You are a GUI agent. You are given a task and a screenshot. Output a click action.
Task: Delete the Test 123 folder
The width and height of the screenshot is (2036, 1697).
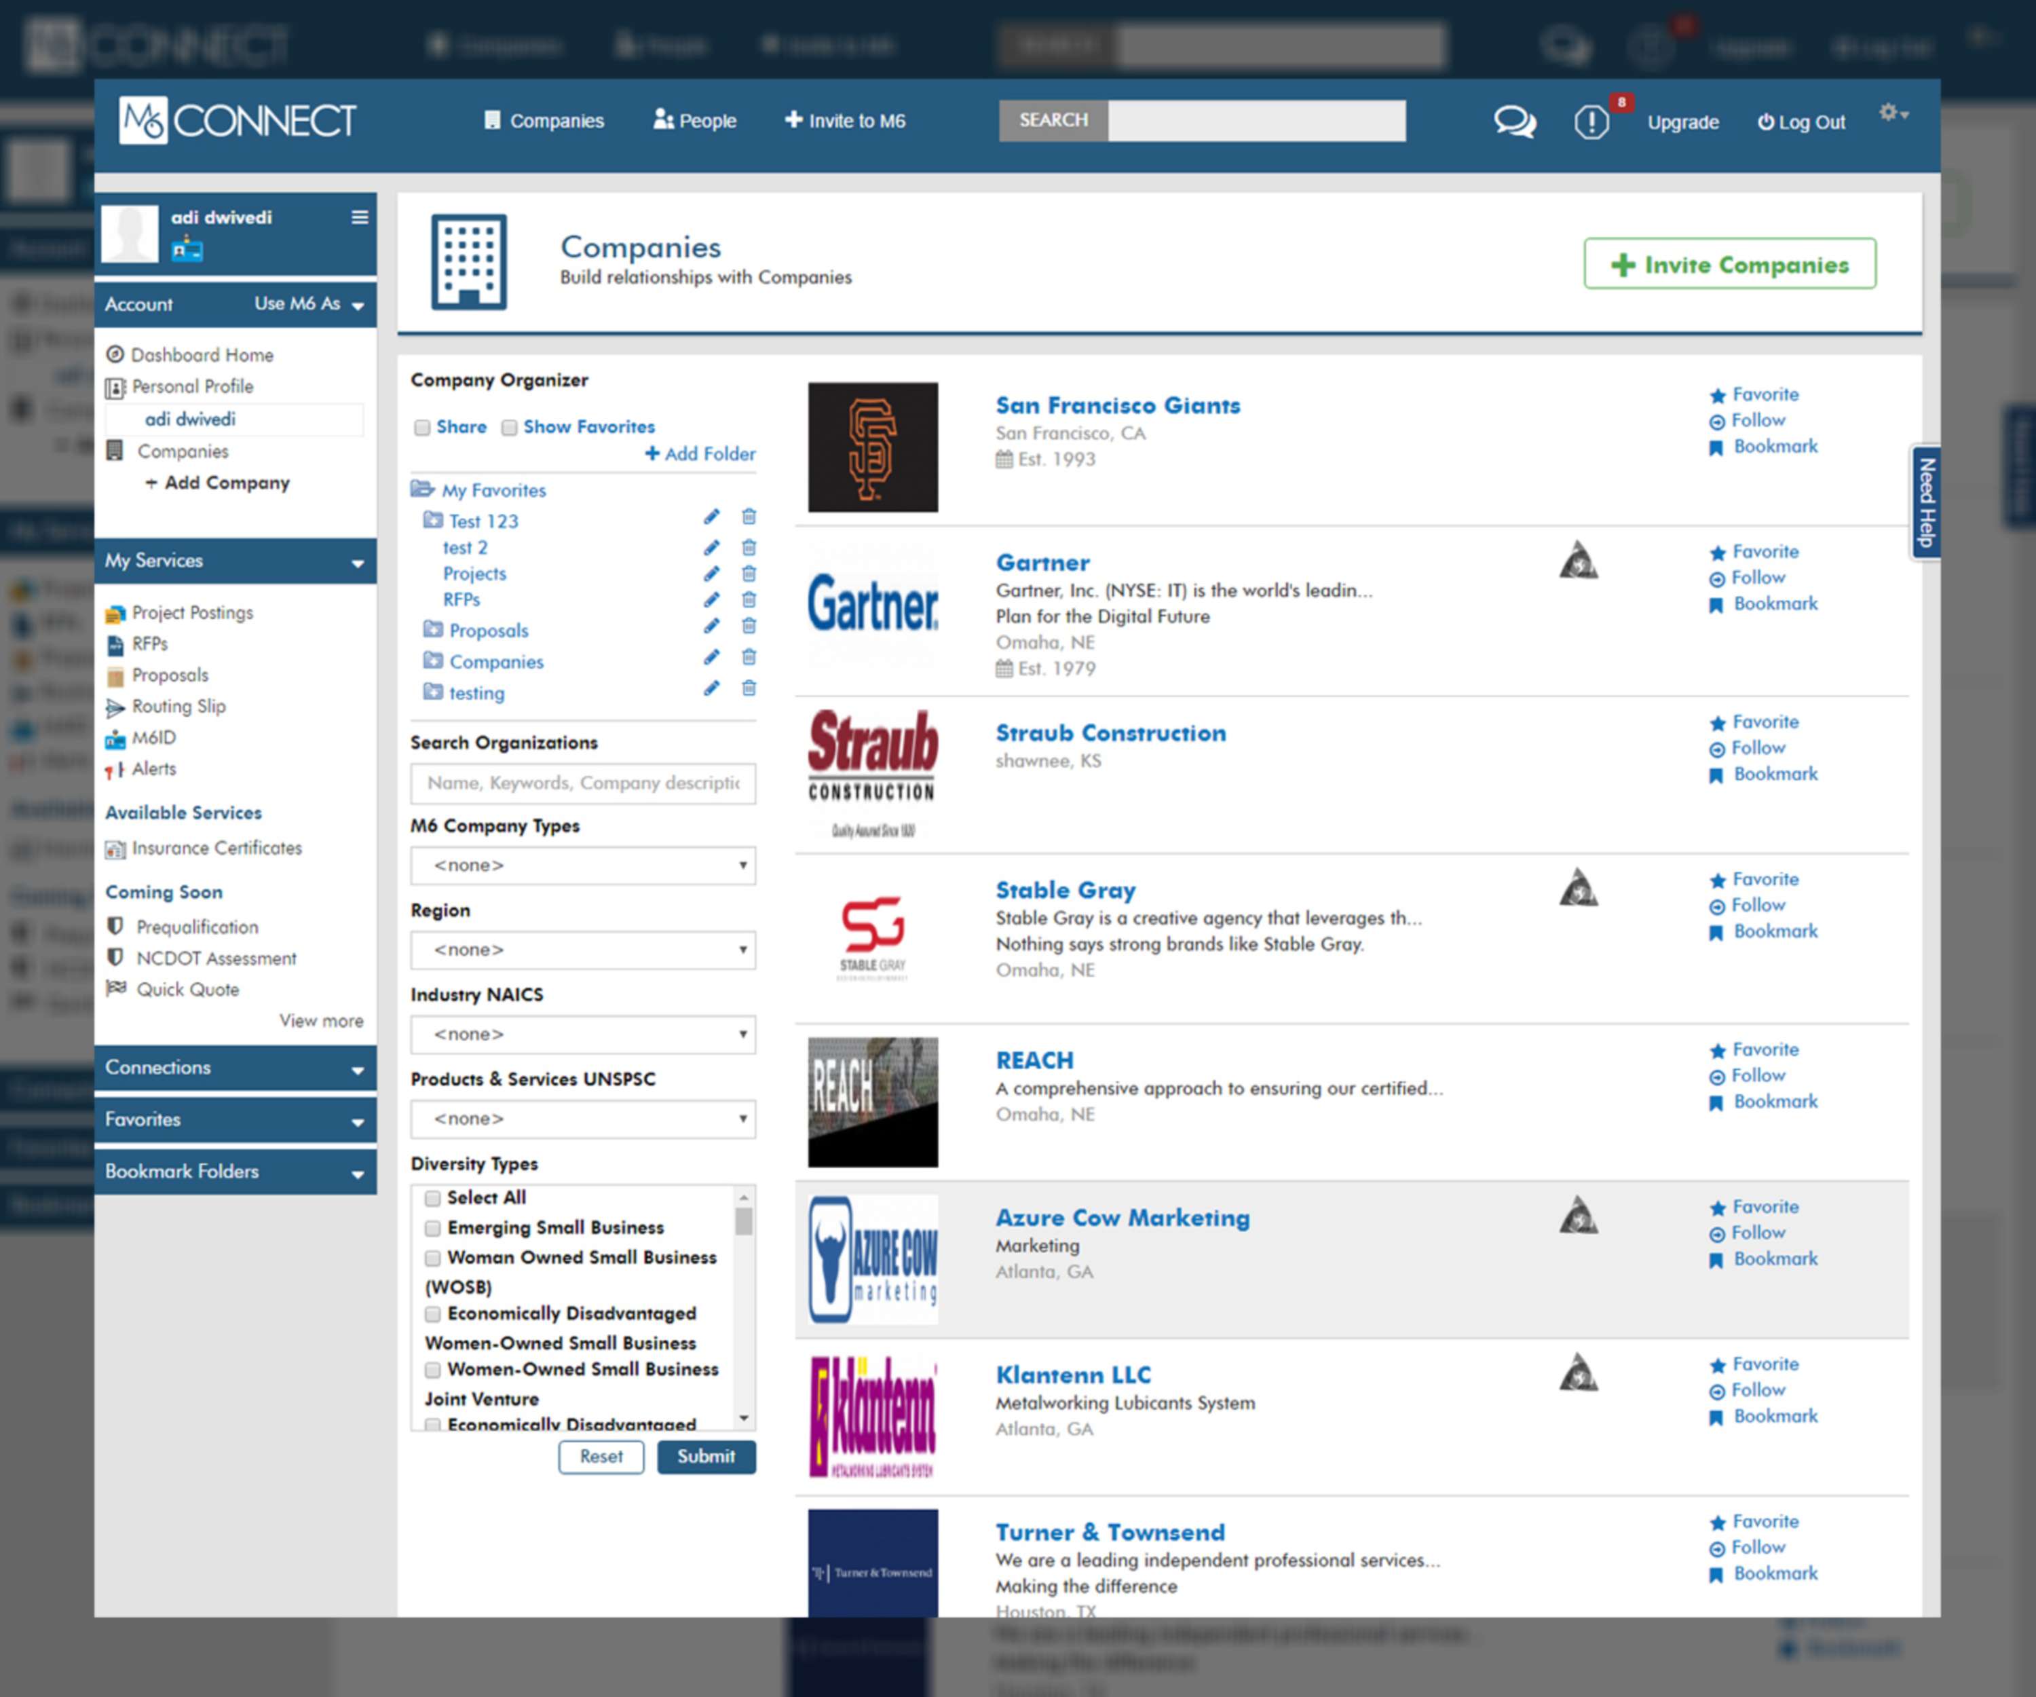tap(749, 517)
